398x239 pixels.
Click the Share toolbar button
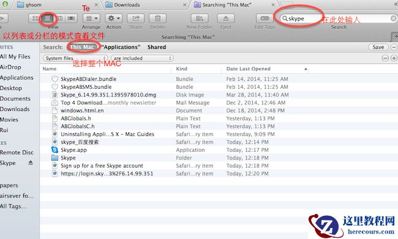pyautogui.click(x=135, y=18)
